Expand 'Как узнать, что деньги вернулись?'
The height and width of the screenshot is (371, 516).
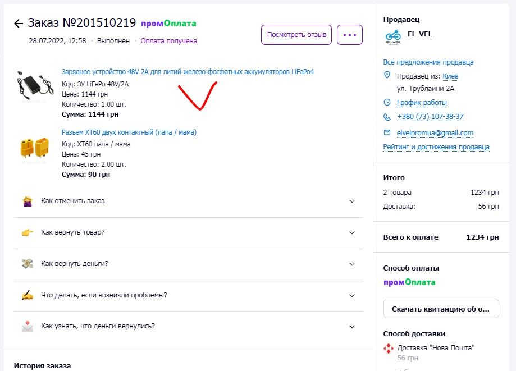pos(352,327)
